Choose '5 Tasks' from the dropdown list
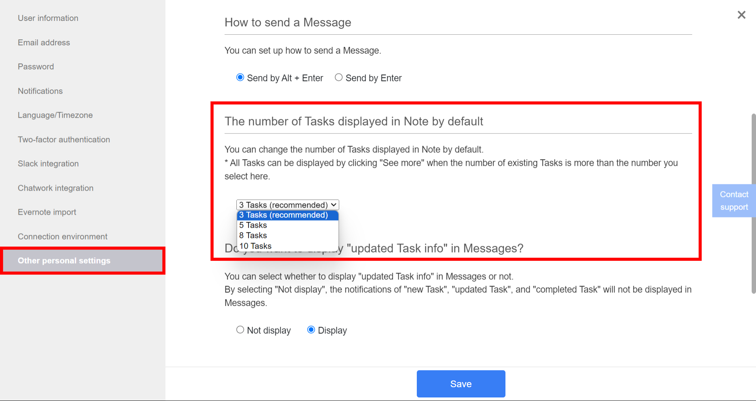 [253, 225]
